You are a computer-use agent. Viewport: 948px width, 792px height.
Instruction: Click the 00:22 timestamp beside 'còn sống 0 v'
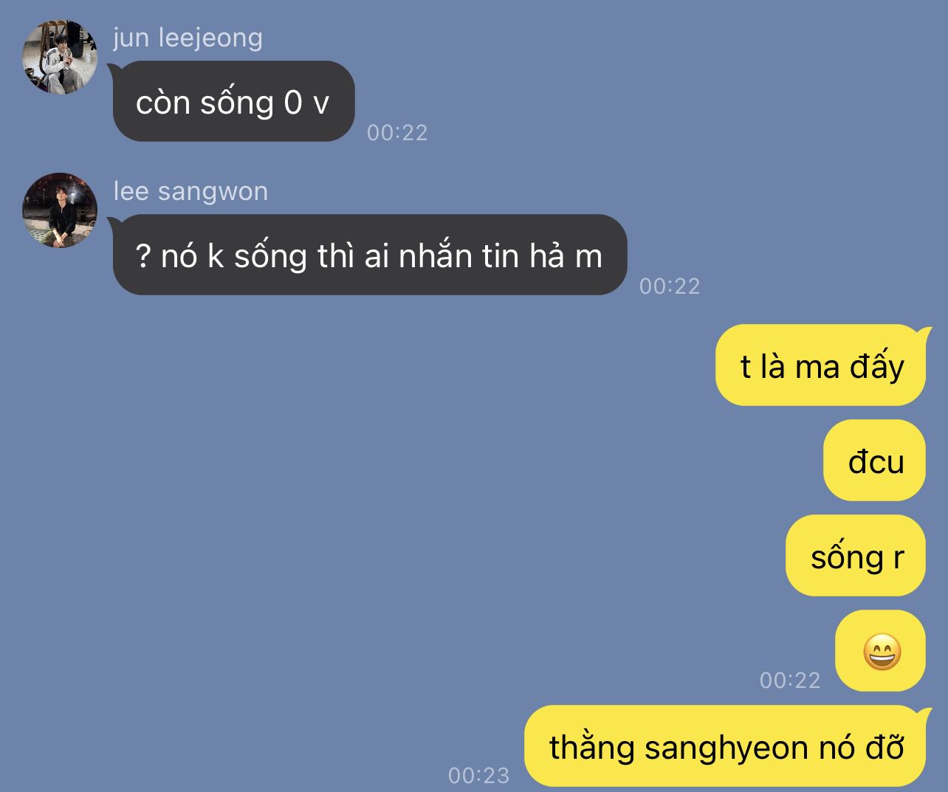tap(397, 133)
